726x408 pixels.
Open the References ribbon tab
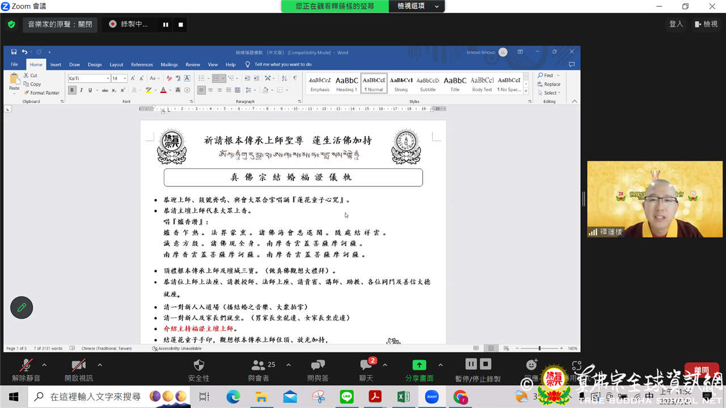point(142,65)
